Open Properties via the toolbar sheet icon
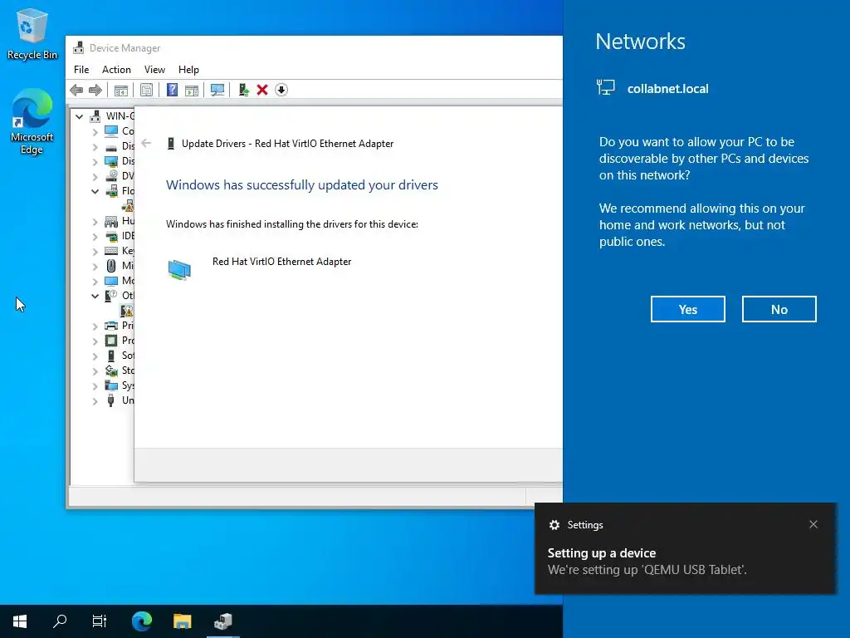850x638 pixels. [x=146, y=90]
